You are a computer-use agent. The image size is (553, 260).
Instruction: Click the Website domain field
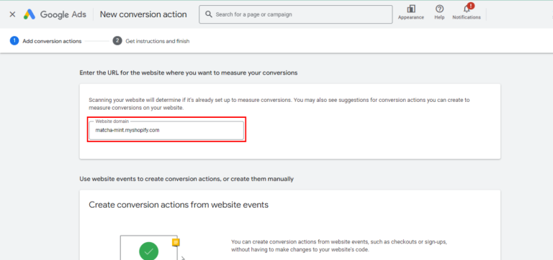[x=166, y=130]
